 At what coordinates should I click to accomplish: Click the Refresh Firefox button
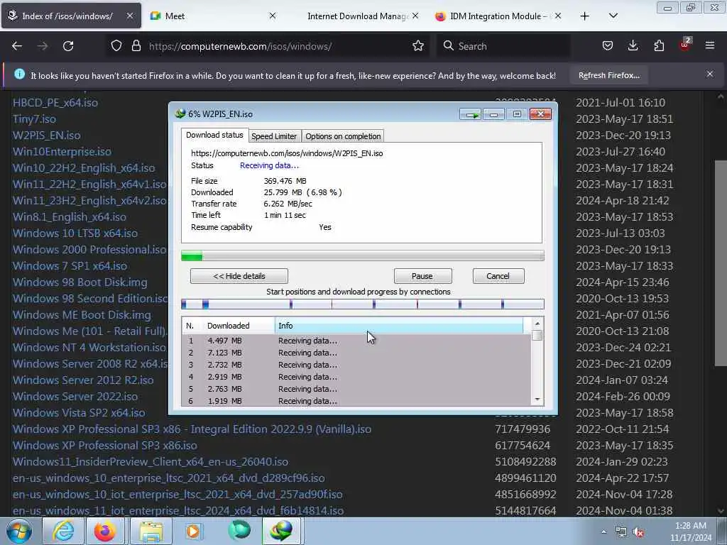coord(608,75)
